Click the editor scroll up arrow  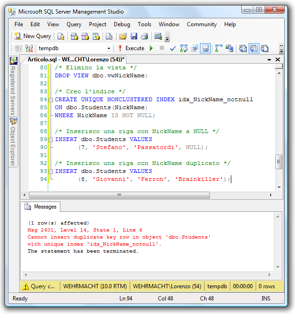pos(279,73)
